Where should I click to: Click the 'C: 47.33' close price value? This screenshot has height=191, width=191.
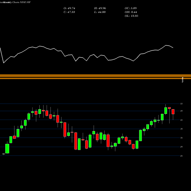69,12
